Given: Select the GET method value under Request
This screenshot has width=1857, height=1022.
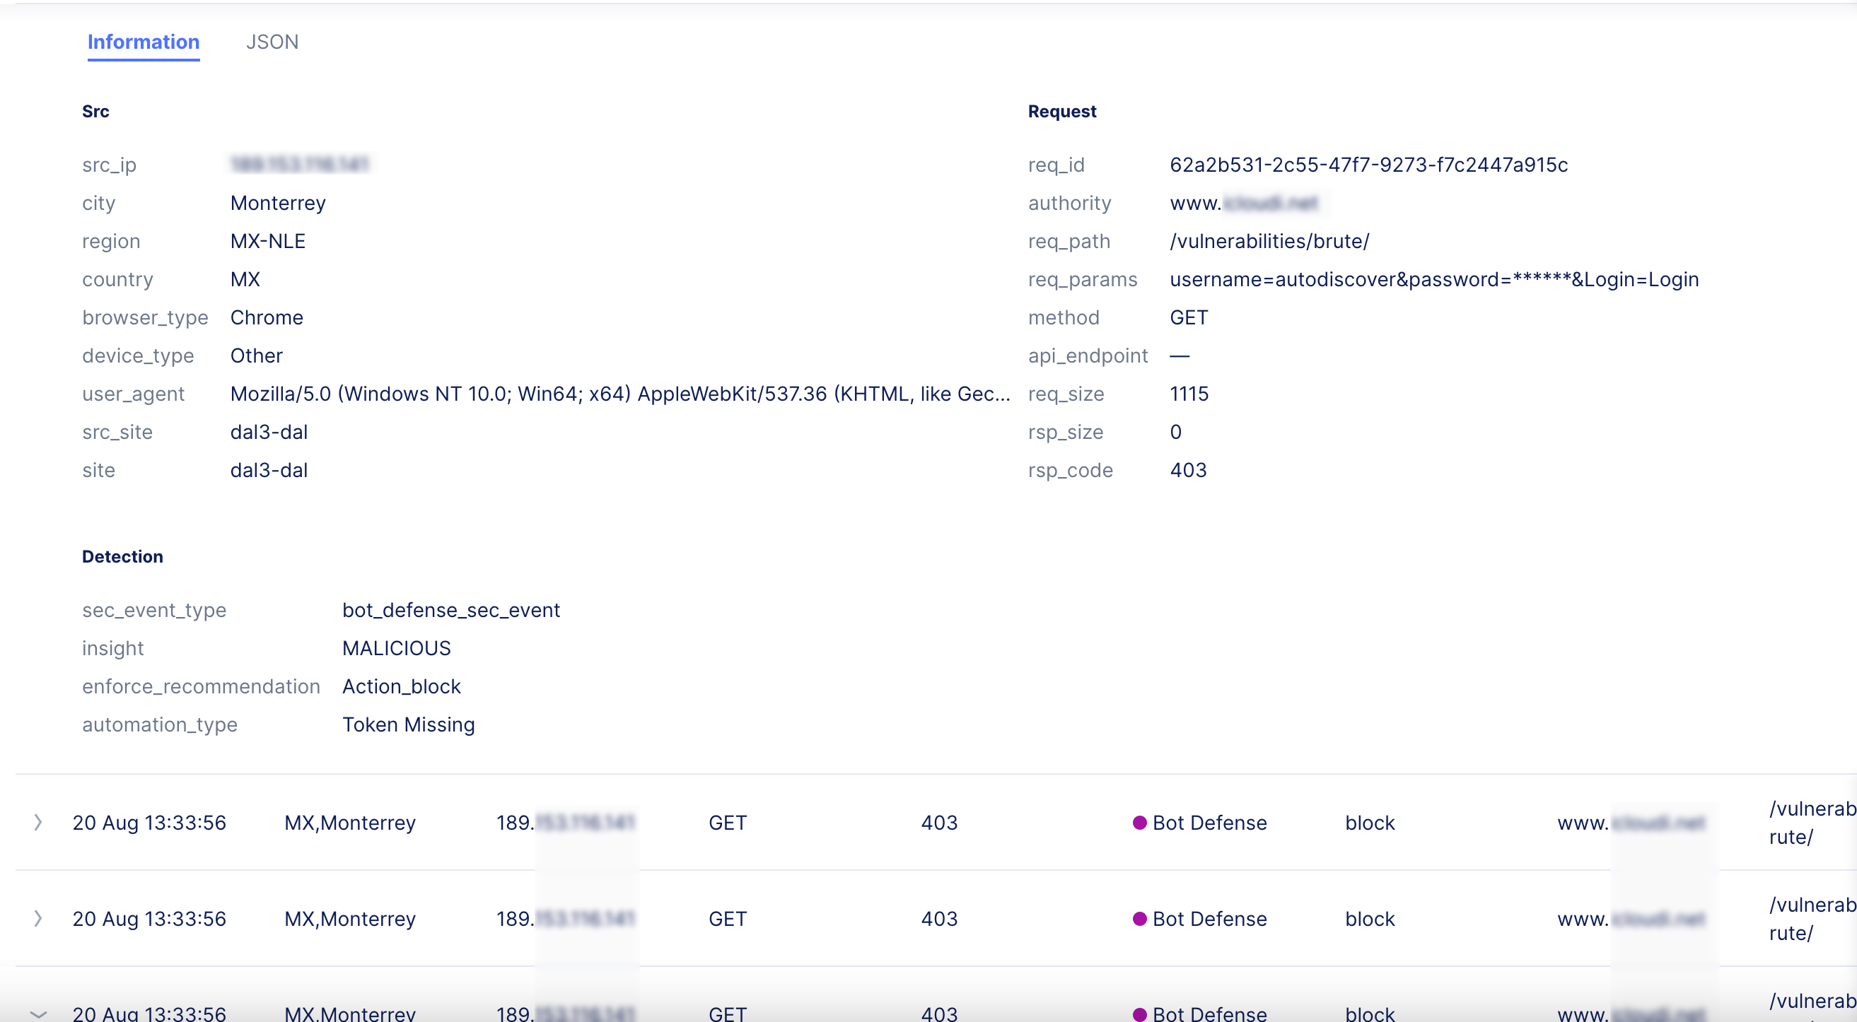Looking at the screenshot, I should point(1187,317).
